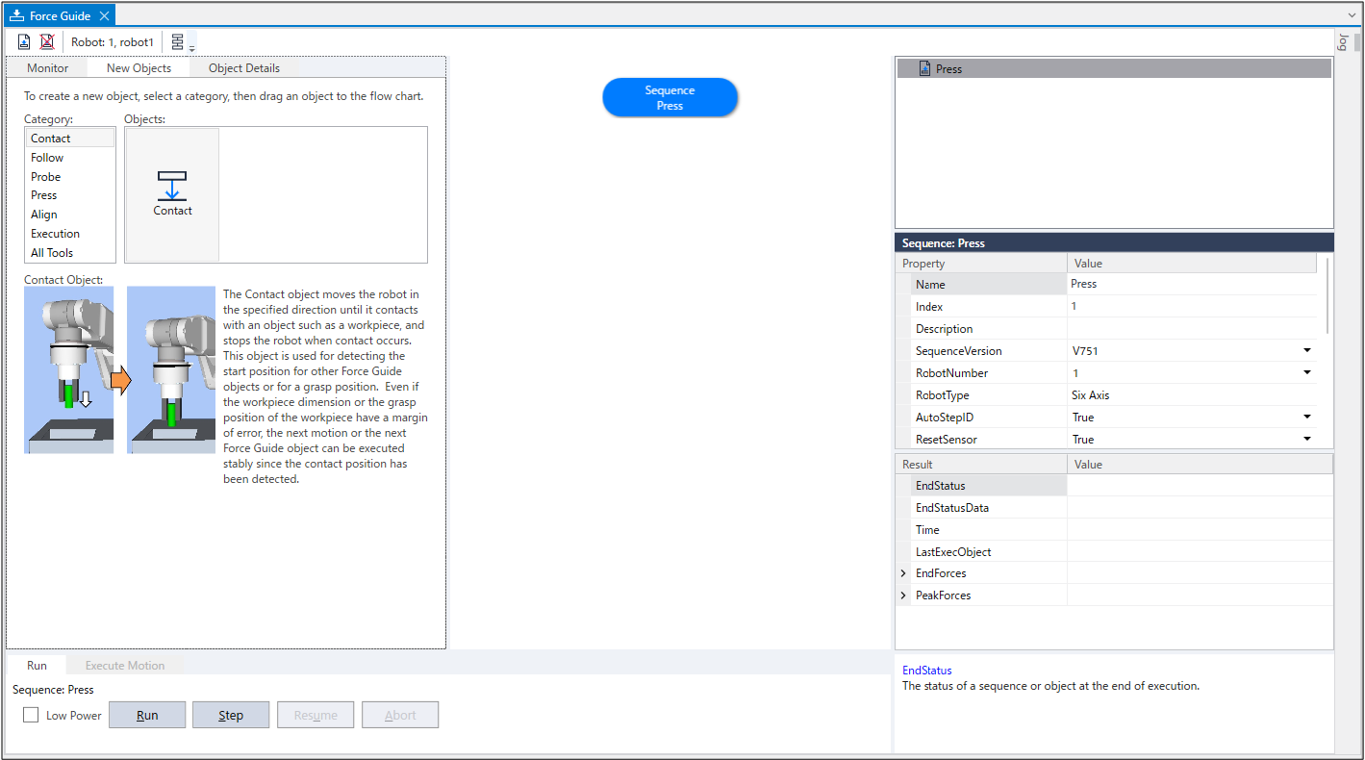Select the Sequence Press flow chart node
Screen dimensions: 1365x760
670,97
